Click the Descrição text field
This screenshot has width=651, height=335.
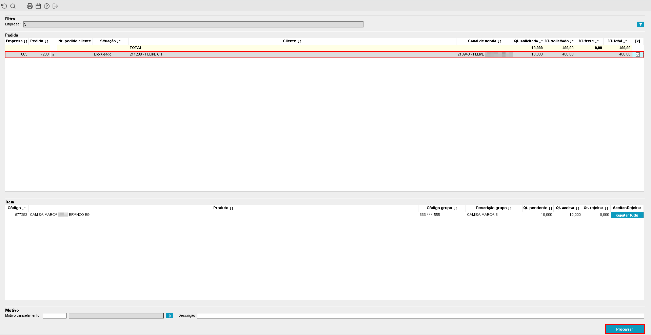420,316
